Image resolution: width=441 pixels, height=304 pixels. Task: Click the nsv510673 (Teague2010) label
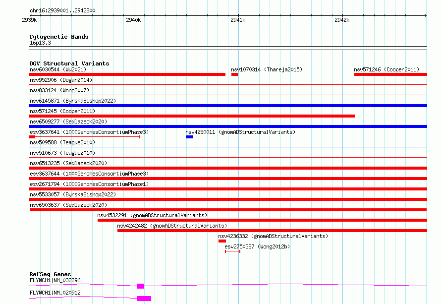click(62, 153)
